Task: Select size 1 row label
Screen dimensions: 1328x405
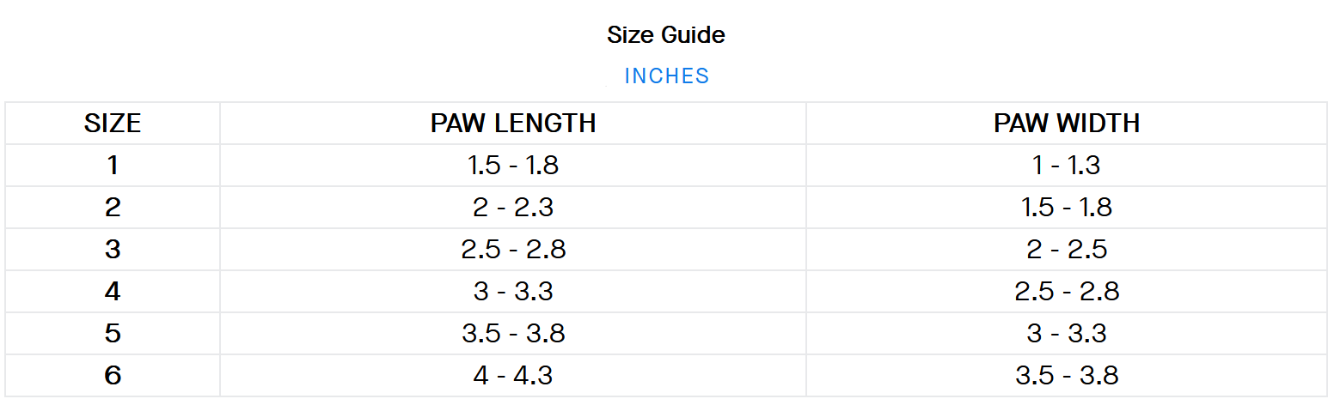Action: click(113, 165)
